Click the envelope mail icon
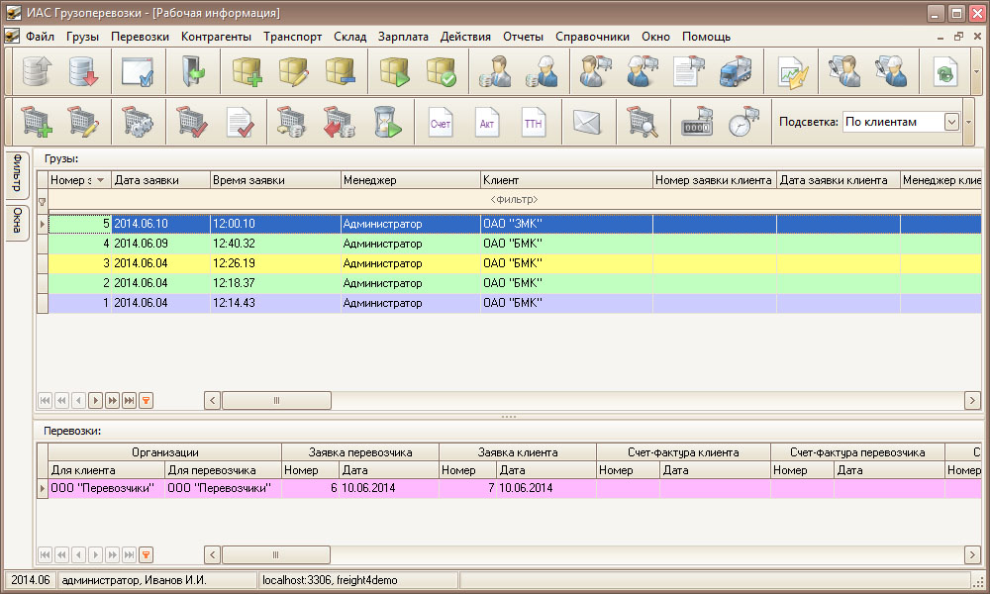 [x=587, y=123]
